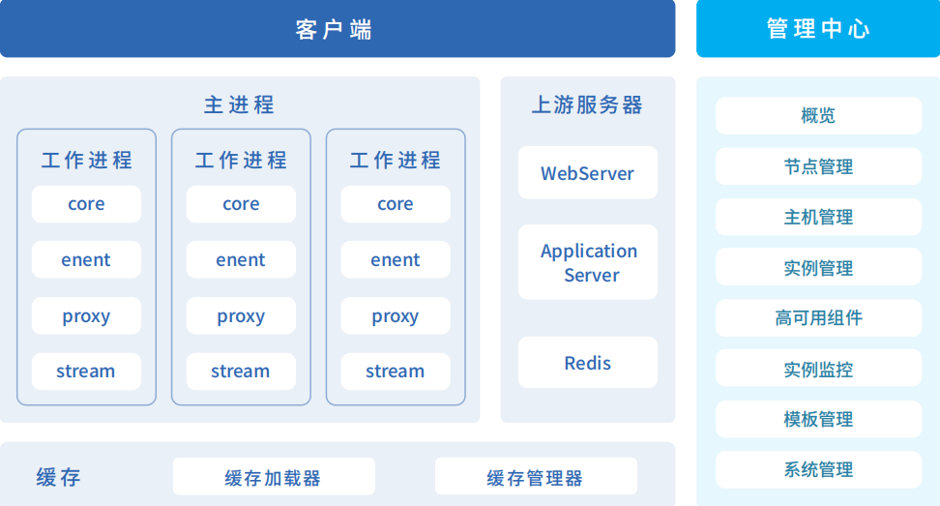Open the 主机管理 entry
The image size is (940, 506).
click(x=818, y=217)
